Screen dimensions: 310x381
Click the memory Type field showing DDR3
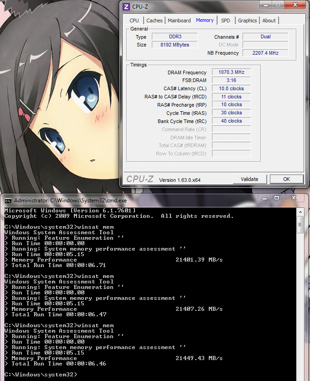[175, 37]
